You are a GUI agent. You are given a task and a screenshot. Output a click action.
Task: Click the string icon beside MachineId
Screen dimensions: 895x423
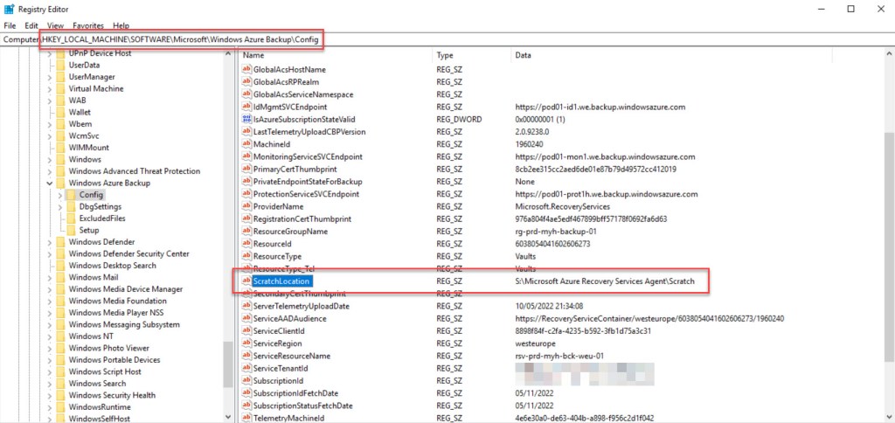click(246, 144)
